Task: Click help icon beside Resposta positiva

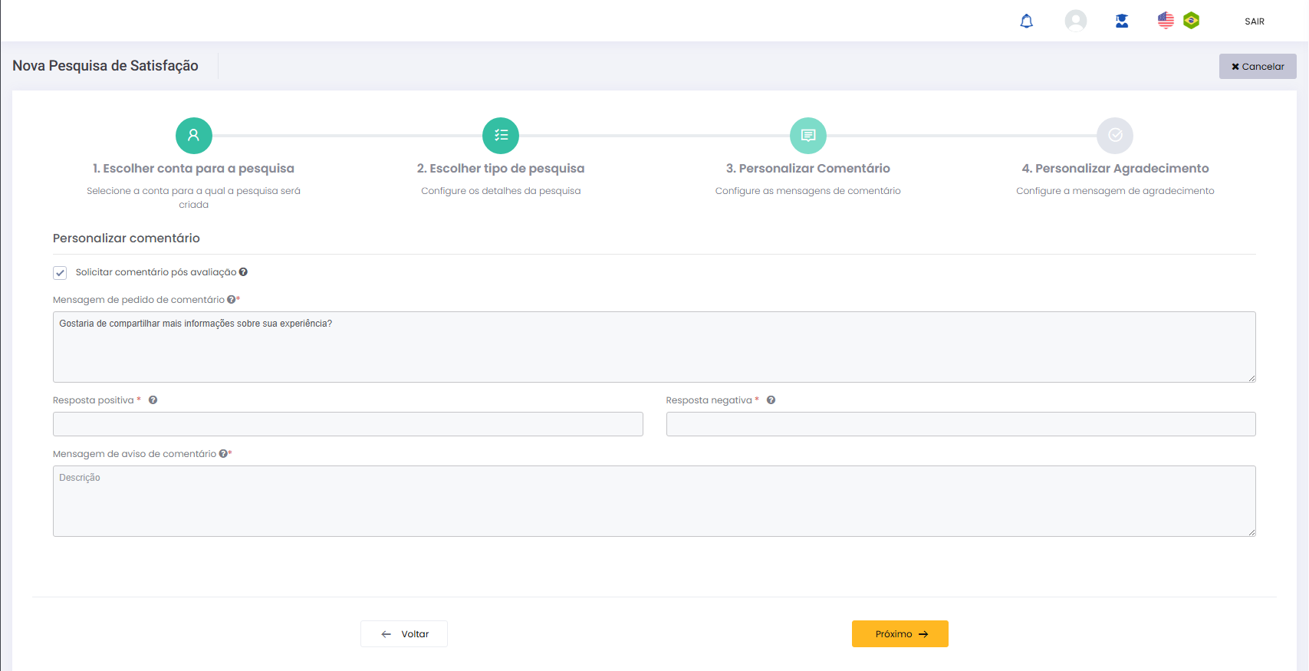Action: click(x=153, y=400)
